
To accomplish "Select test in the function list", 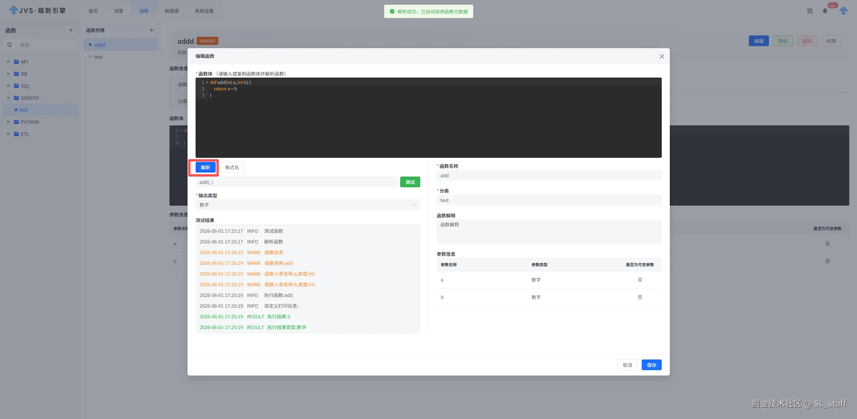I will coord(121,57).
